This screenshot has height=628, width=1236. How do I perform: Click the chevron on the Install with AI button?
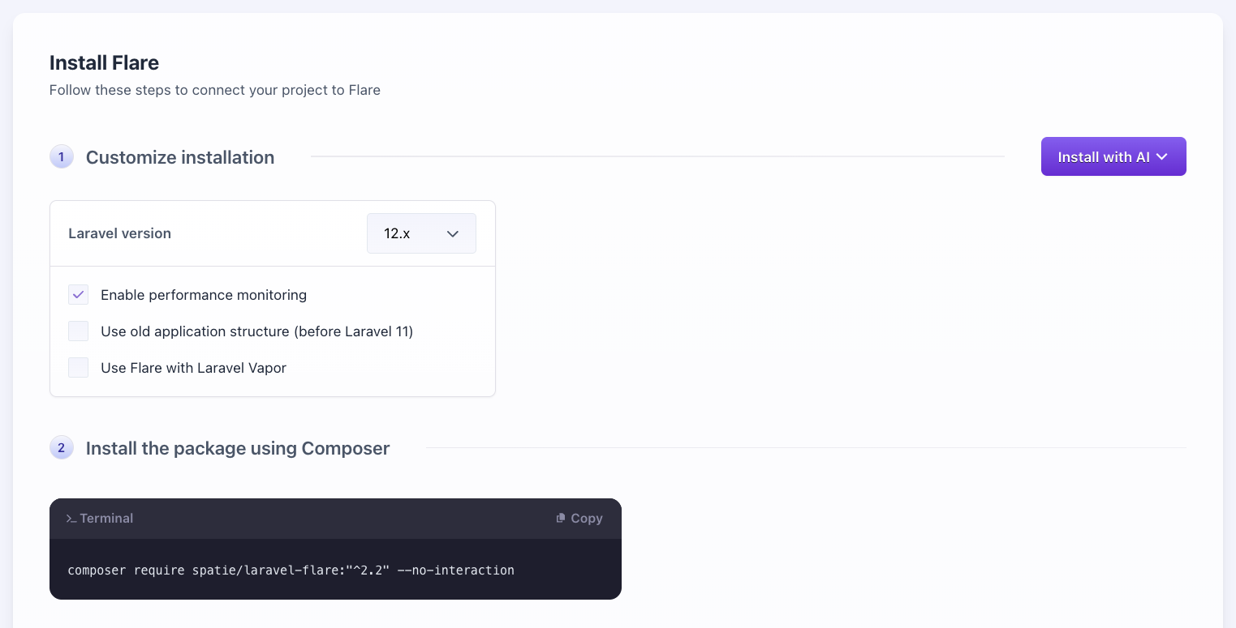1163,156
